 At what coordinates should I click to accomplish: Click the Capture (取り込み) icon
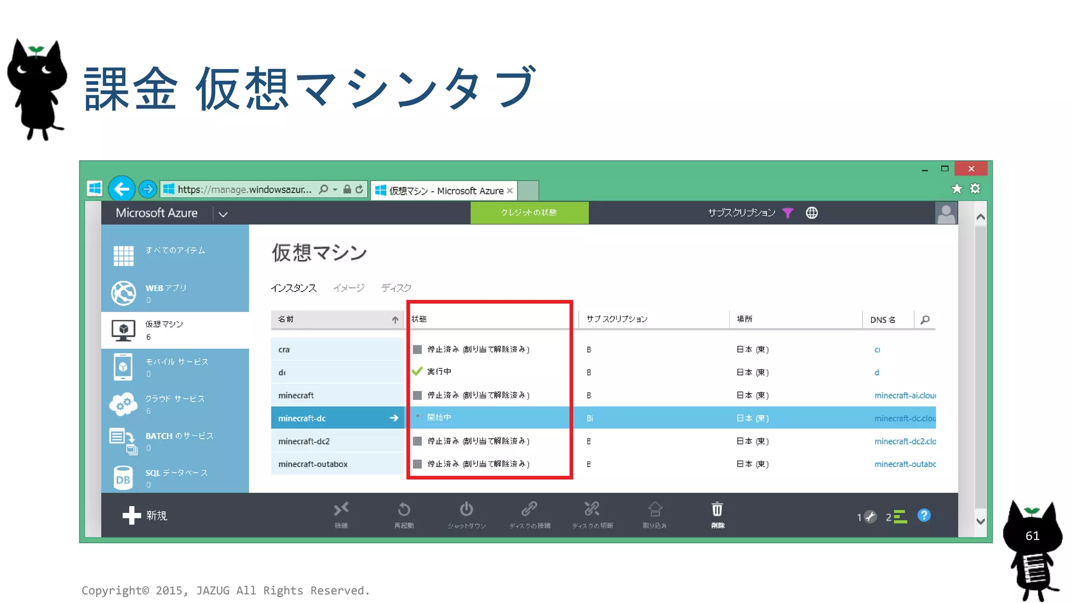[655, 509]
